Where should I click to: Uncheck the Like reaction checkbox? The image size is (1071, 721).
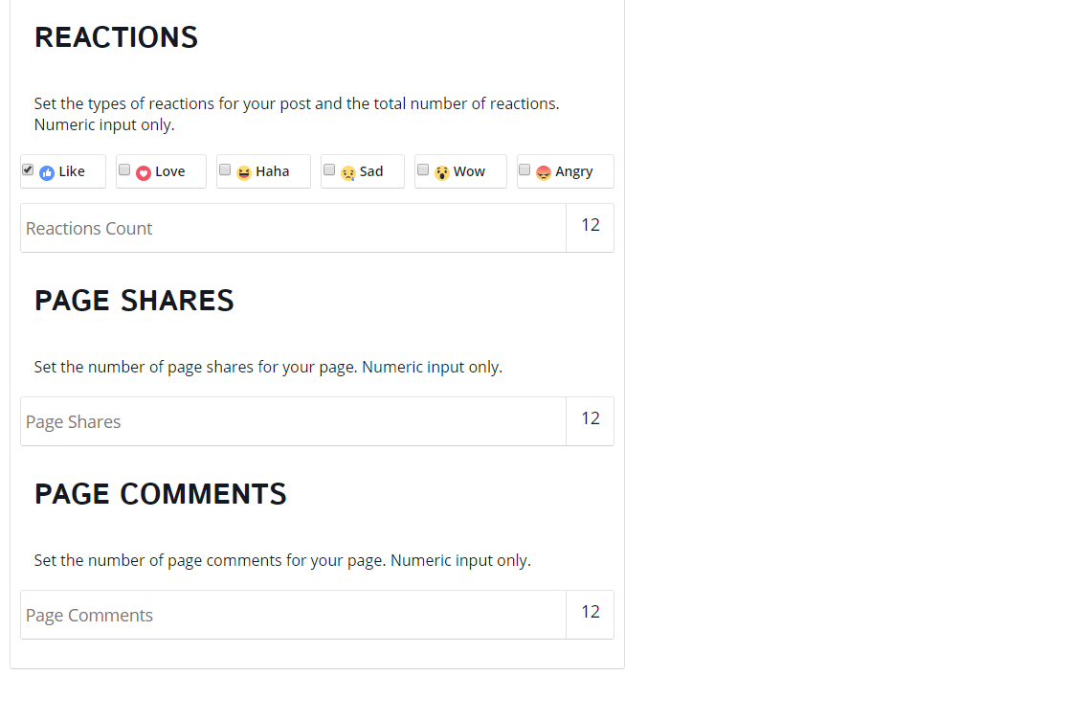(28, 169)
